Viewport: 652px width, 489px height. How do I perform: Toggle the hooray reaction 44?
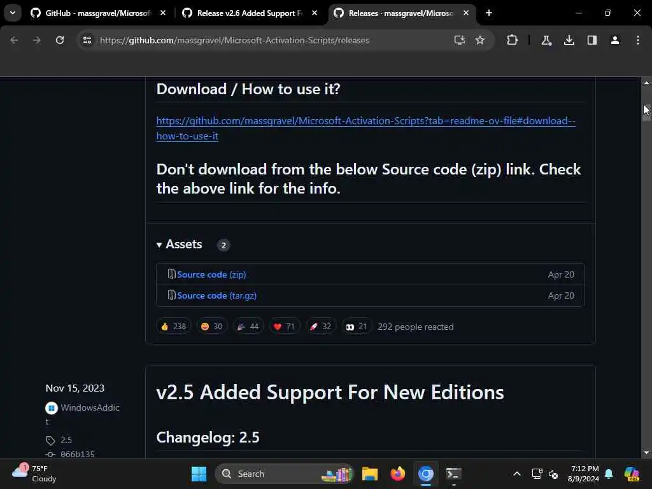click(x=248, y=327)
